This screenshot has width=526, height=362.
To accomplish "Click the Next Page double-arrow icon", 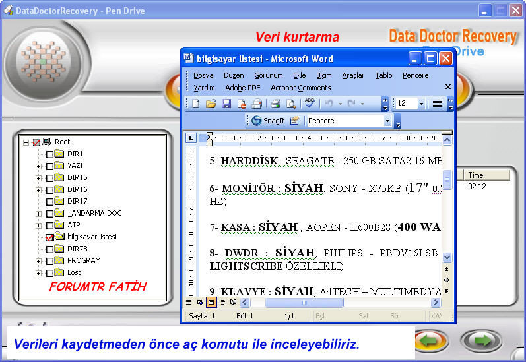I will (x=447, y=291).
